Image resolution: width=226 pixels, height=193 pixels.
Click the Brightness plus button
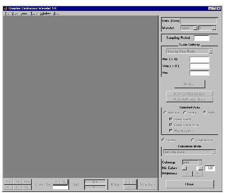click(197, 174)
